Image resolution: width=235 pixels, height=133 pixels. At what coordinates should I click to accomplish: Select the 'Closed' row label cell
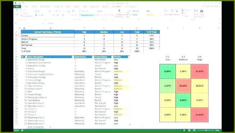[x=48, y=36]
